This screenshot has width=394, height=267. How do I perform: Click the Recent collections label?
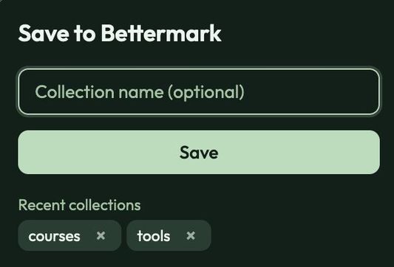pyautogui.click(x=79, y=205)
